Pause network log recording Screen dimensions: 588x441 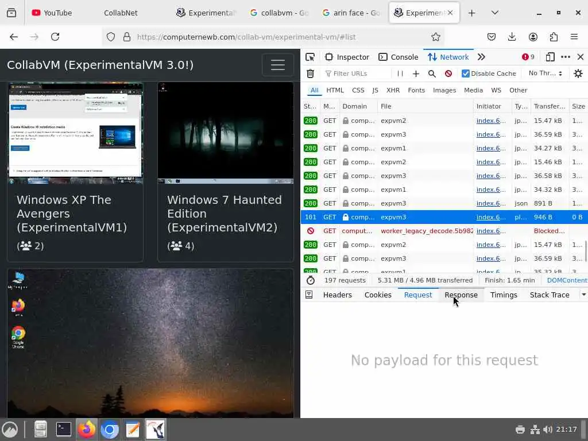click(400, 73)
